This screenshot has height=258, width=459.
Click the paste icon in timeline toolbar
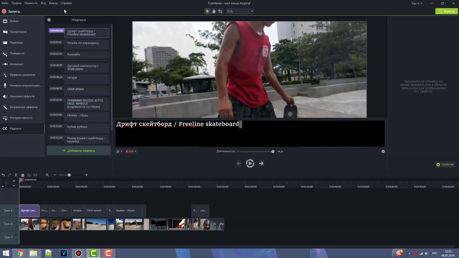coord(29,175)
